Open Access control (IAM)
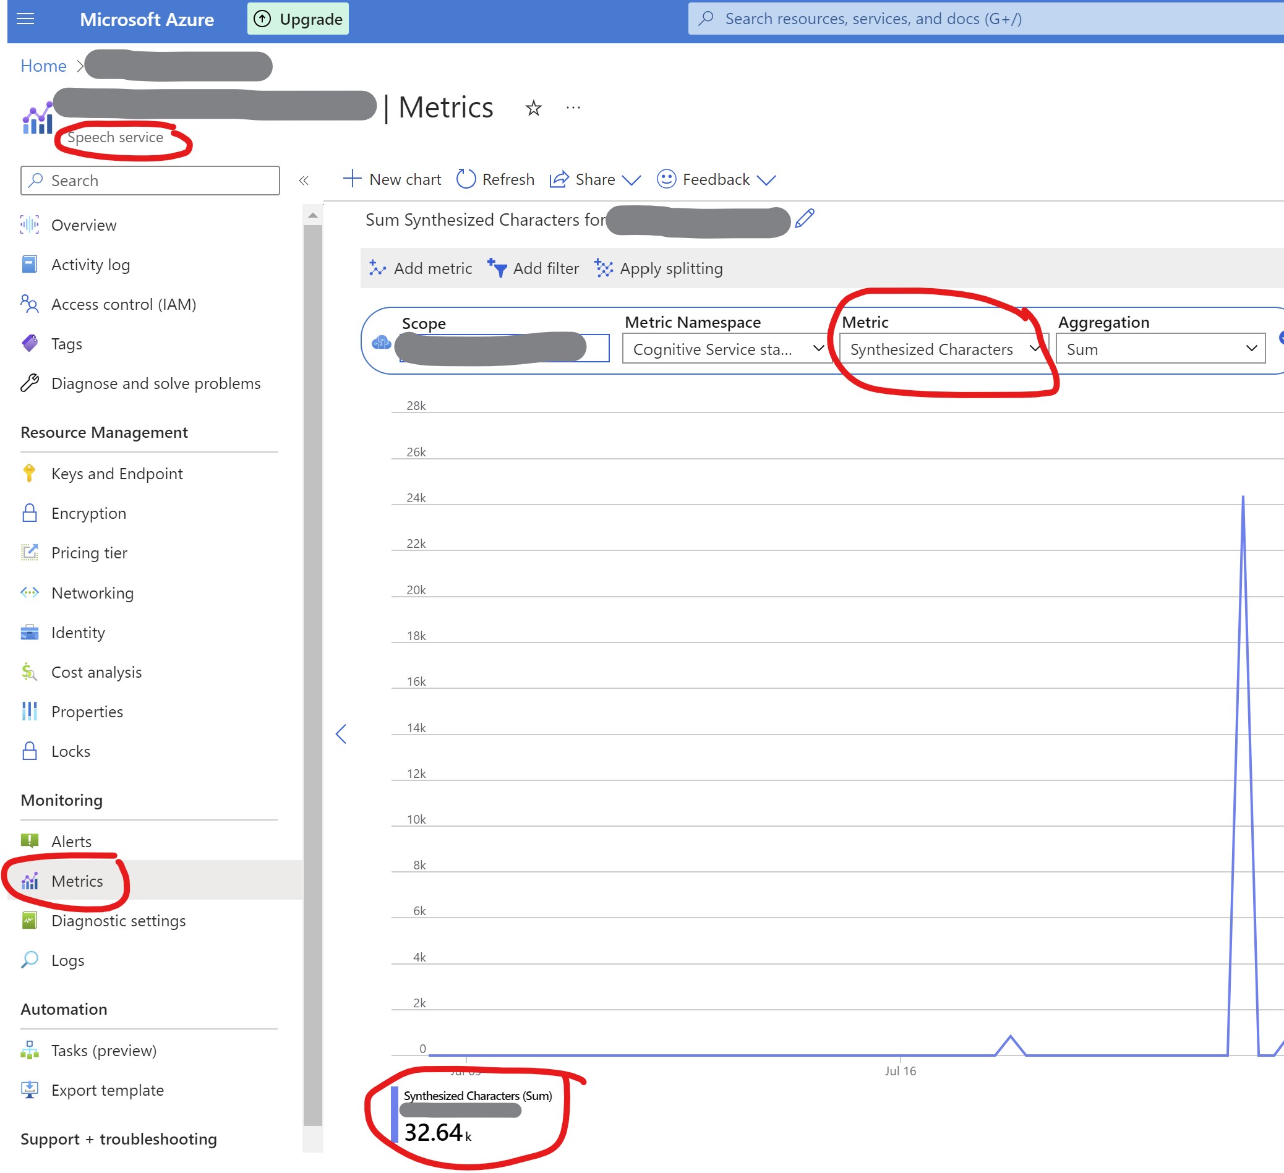The image size is (1284, 1173). [x=124, y=304]
